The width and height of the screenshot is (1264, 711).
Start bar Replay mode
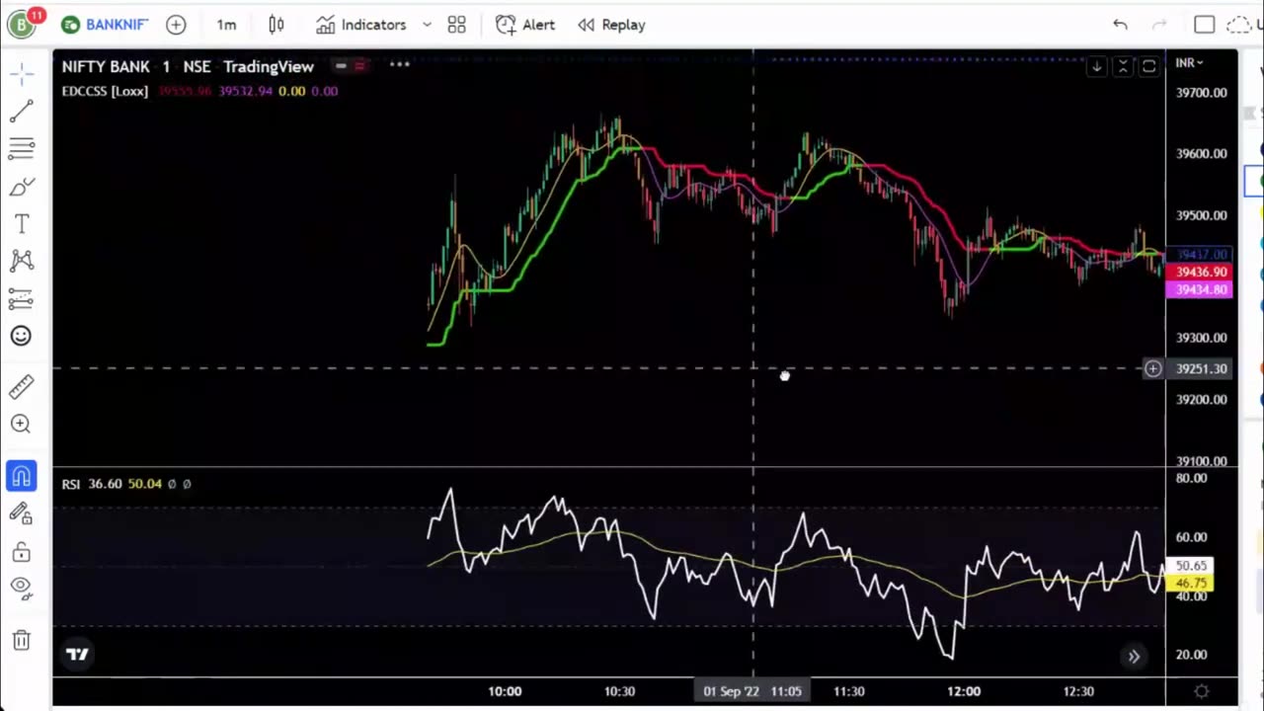coord(611,25)
